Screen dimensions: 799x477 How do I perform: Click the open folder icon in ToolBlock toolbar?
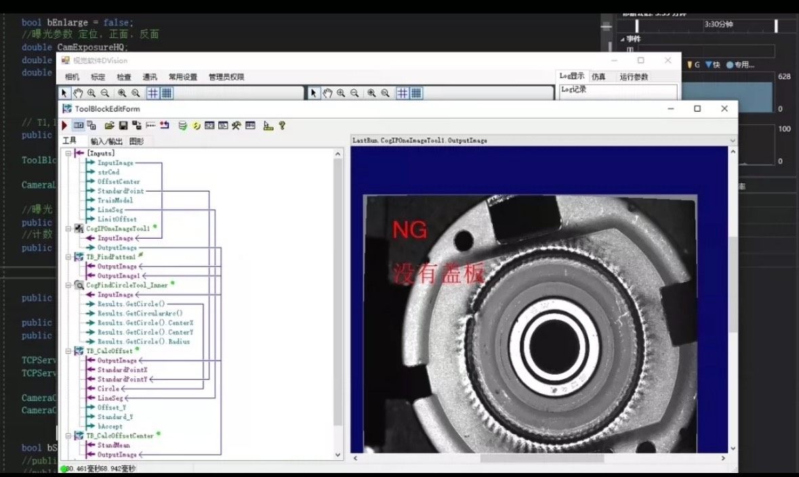tap(109, 125)
